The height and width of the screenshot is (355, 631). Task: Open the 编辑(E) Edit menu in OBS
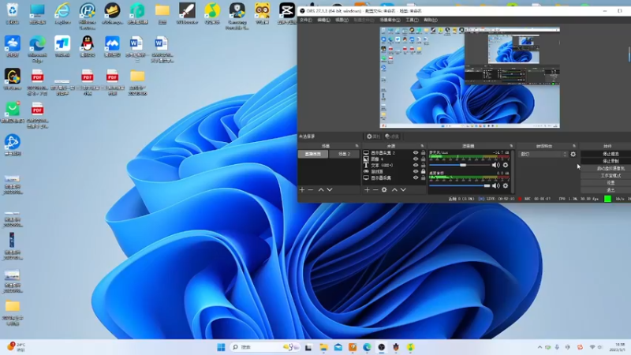(323, 20)
